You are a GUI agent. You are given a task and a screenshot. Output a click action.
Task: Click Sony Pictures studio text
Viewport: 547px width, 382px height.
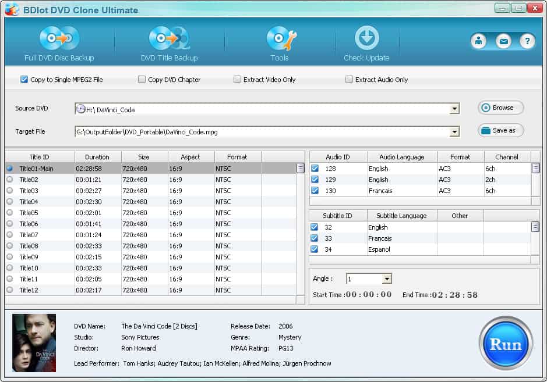(140, 337)
